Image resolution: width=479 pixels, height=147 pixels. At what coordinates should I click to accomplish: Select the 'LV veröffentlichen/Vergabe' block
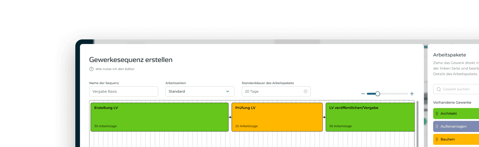coord(370,117)
